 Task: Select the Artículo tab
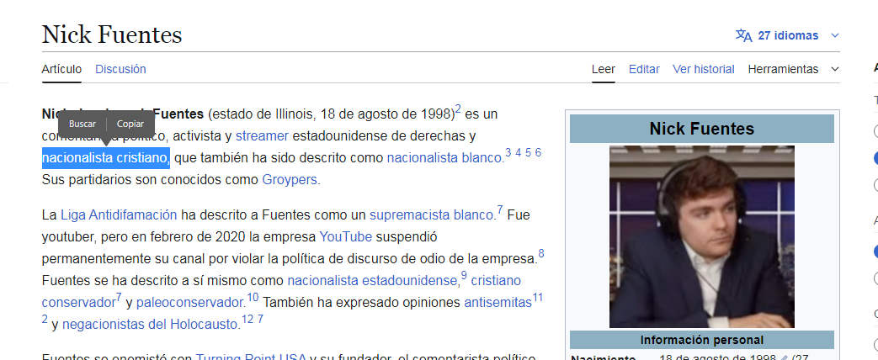61,69
